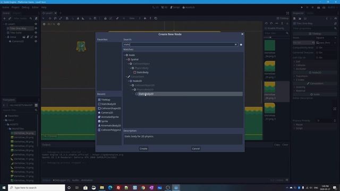Toggle visibility of Steve node

point(36,37)
